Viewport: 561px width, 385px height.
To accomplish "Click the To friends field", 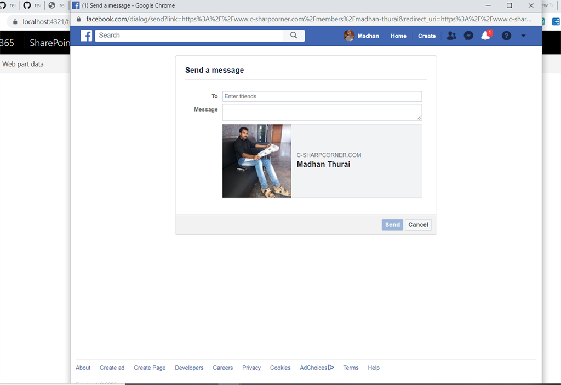I will coord(322,96).
